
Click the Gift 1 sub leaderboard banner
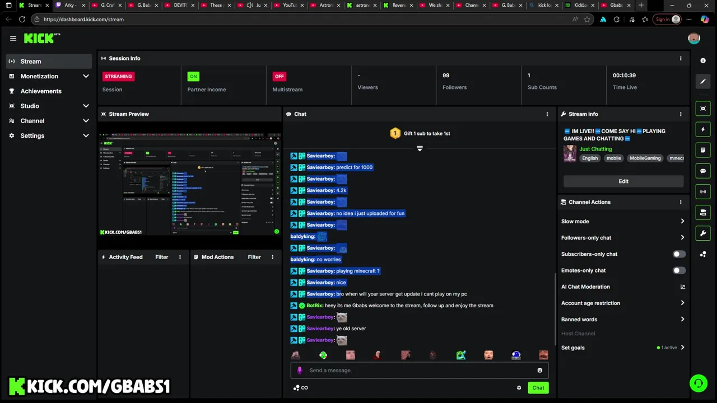coord(420,133)
